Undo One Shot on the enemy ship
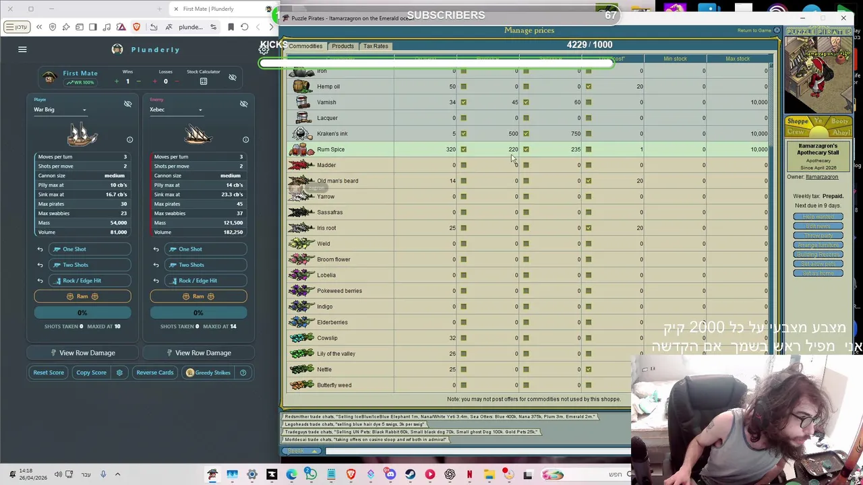This screenshot has width=863, height=485. coord(156,249)
